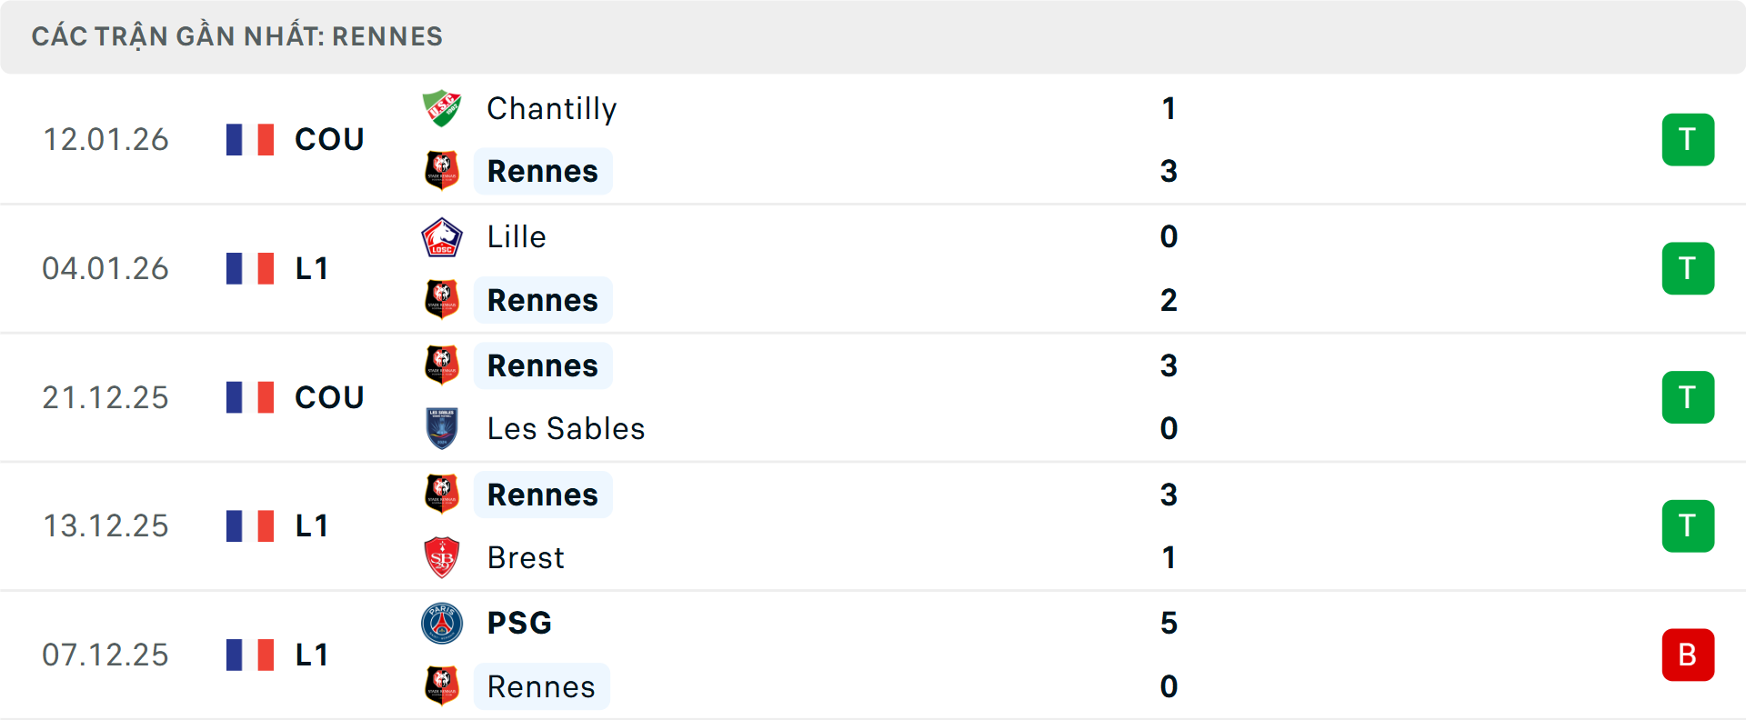The image size is (1746, 720).
Task: Click the COU label for 21.12.25 match
Action: 329,397
